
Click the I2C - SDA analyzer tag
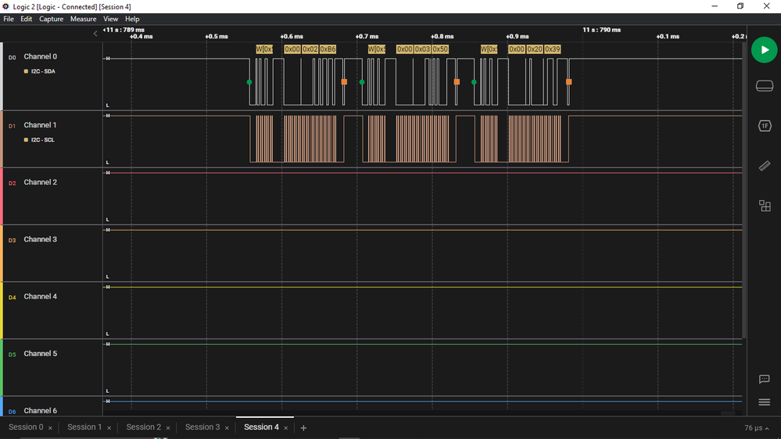(x=40, y=72)
